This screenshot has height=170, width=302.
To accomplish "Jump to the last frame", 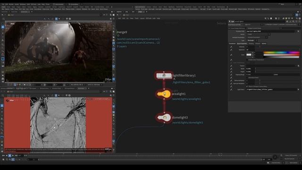I will (x=17, y=155).
